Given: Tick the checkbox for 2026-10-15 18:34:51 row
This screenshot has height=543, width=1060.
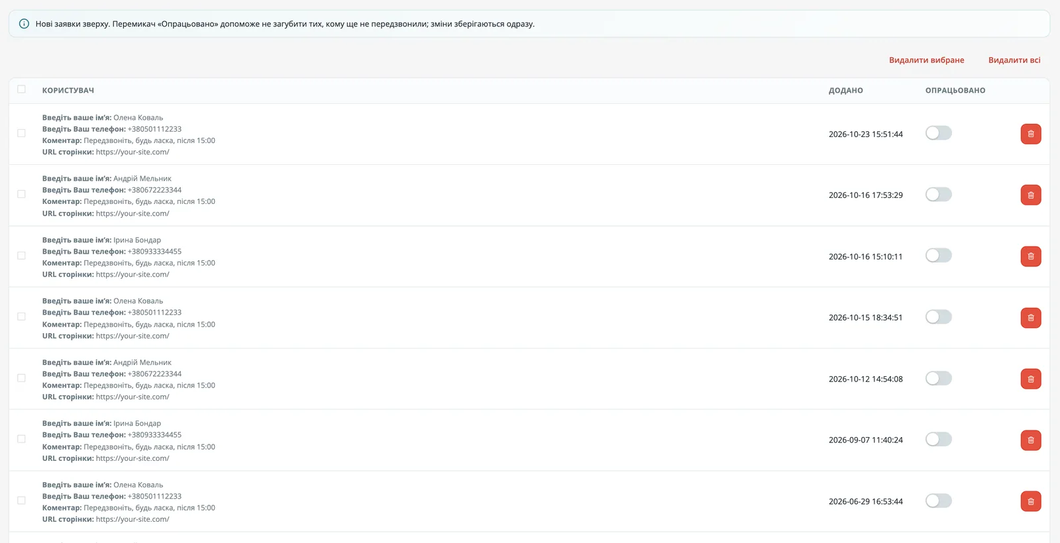Looking at the screenshot, I should click(21, 317).
